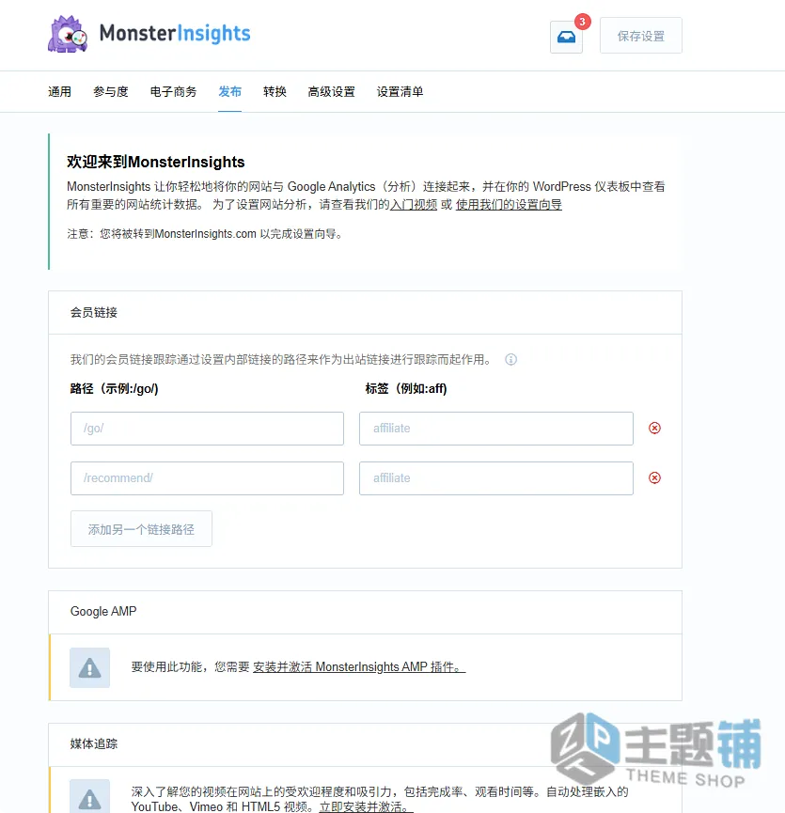Click 添加另一个链接路径 button
The width and height of the screenshot is (785, 813).
tap(141, 529)
